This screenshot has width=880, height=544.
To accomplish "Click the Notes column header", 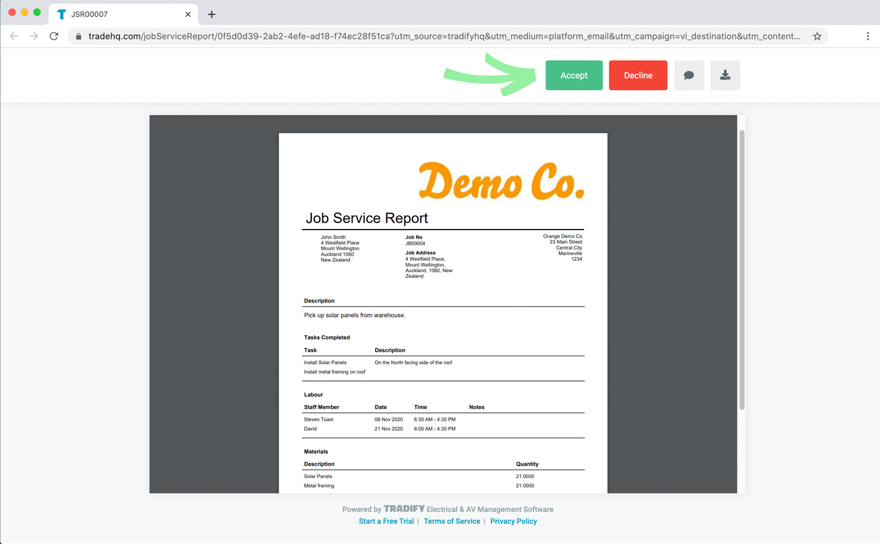I will [477, 407].
